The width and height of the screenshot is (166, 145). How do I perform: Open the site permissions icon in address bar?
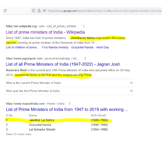pyautogui.click(x=45, y=11)
